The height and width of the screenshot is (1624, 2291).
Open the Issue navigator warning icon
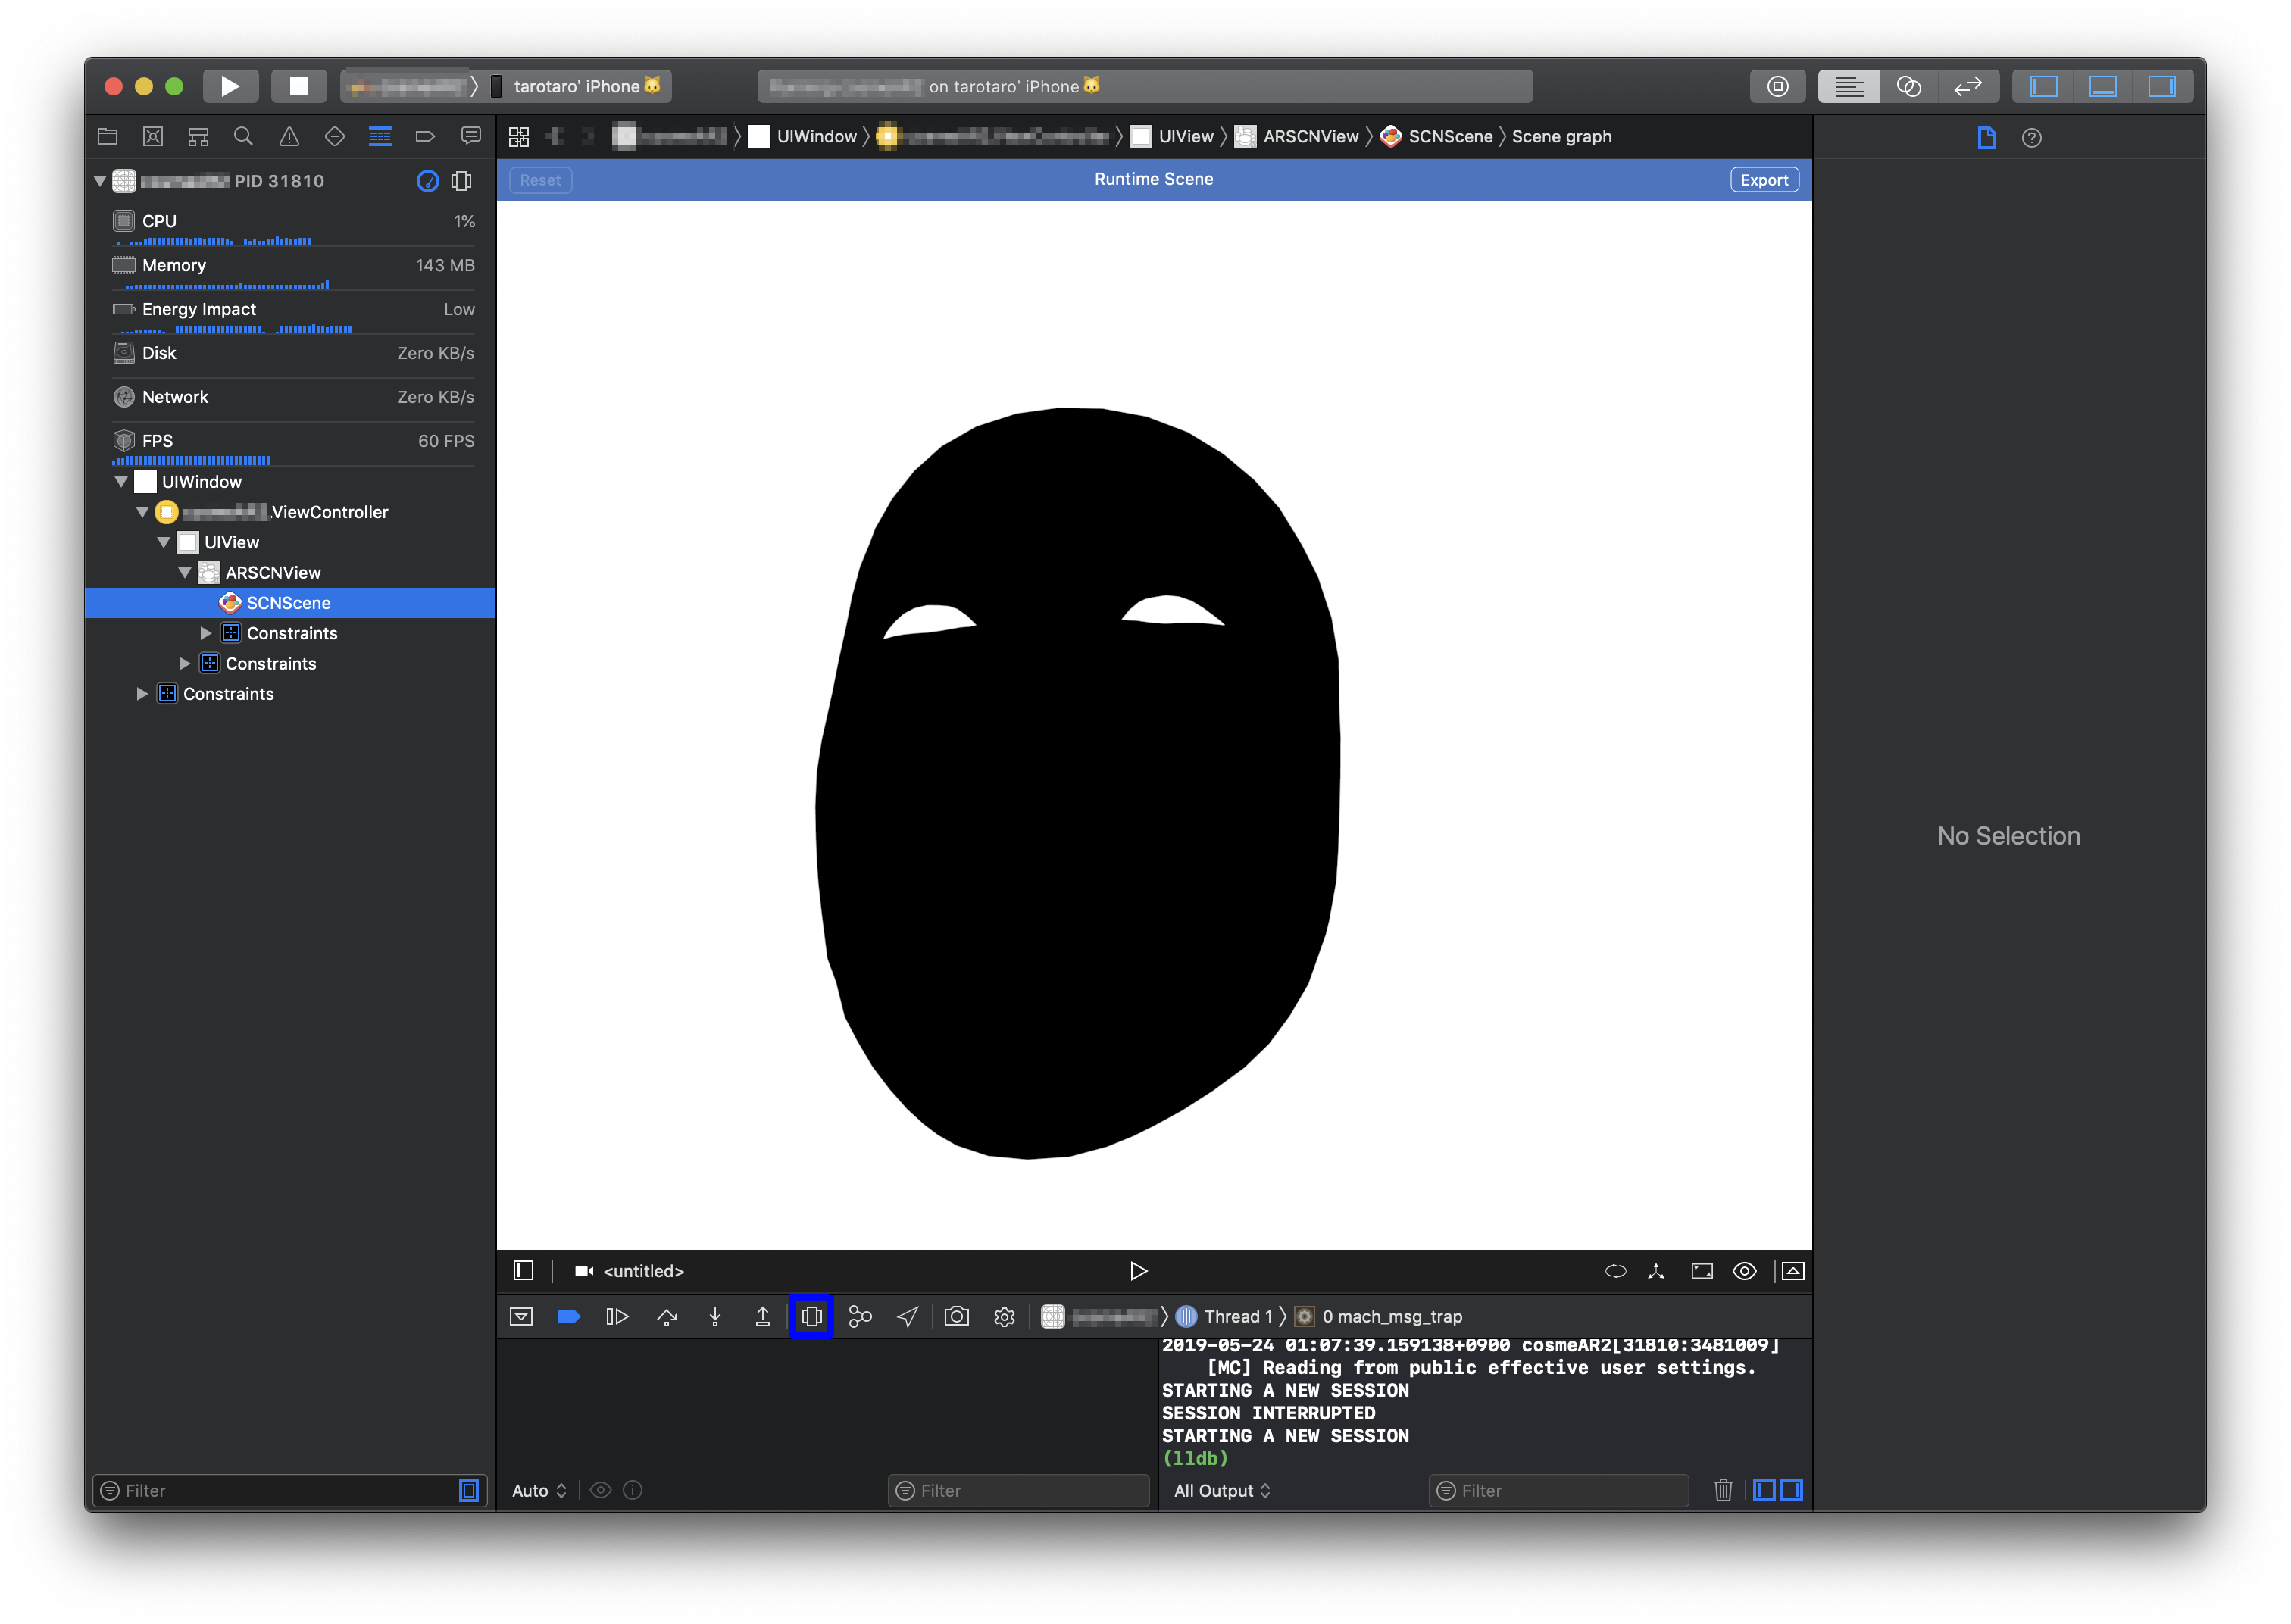point(289,137)
